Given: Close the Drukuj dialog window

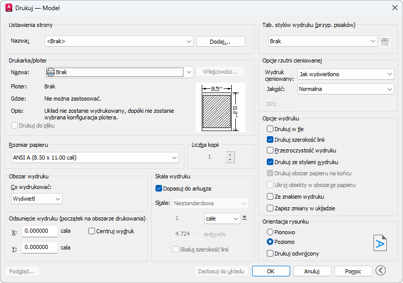Looking at the screenshot, I should click(394, 8).
